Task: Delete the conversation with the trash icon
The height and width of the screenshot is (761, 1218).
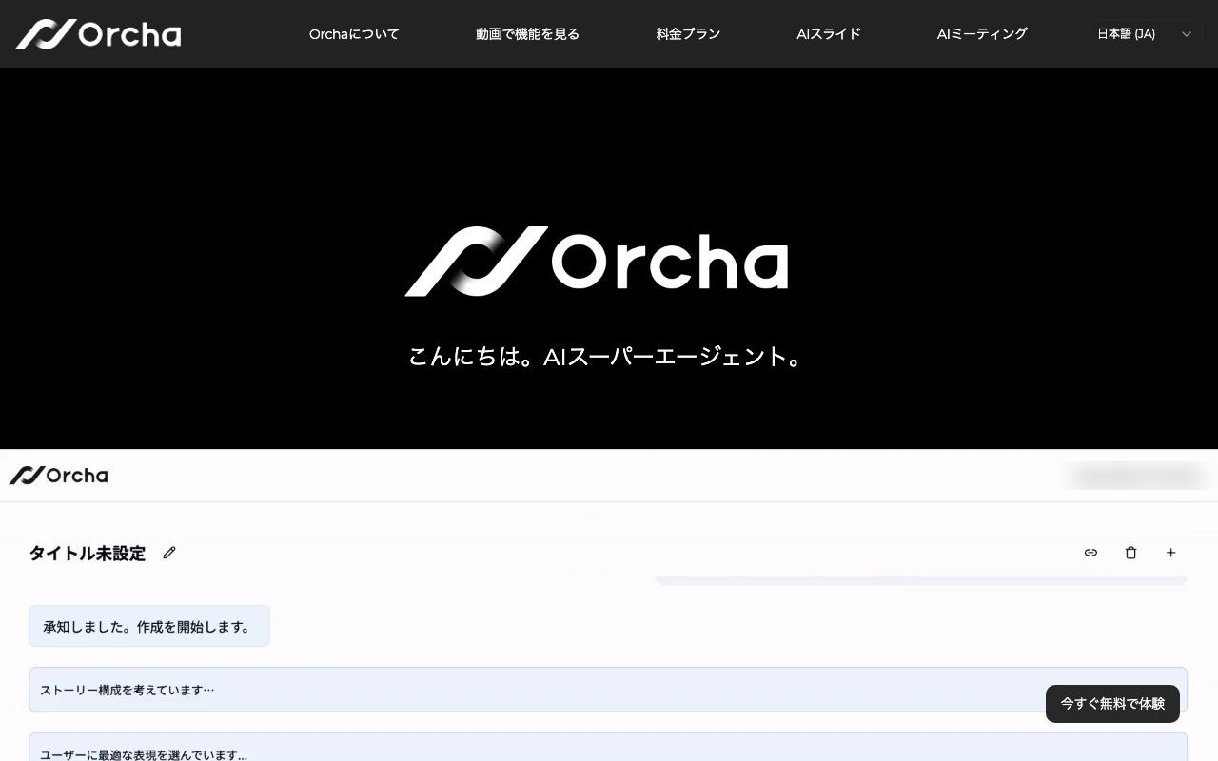Action: pyautogui.click(x=1130, y=553)
